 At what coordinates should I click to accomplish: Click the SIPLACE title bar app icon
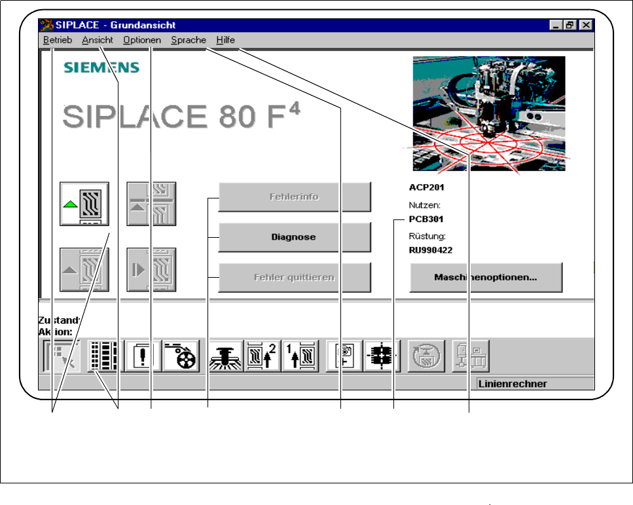pos(46,25)
